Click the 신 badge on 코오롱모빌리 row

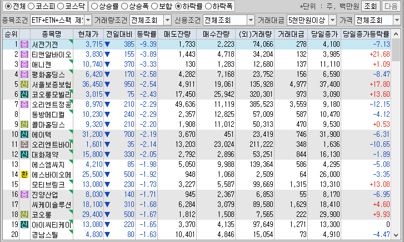(24, 94)
